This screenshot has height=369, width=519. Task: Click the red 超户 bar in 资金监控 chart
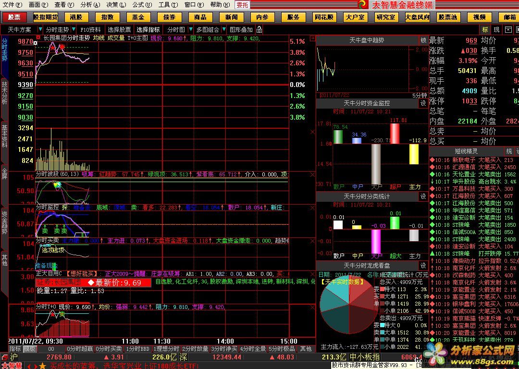point(395,134)
